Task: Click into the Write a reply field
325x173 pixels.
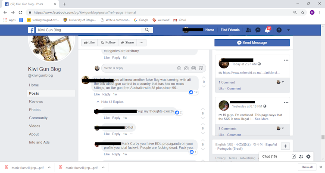Action: point(139,68)
